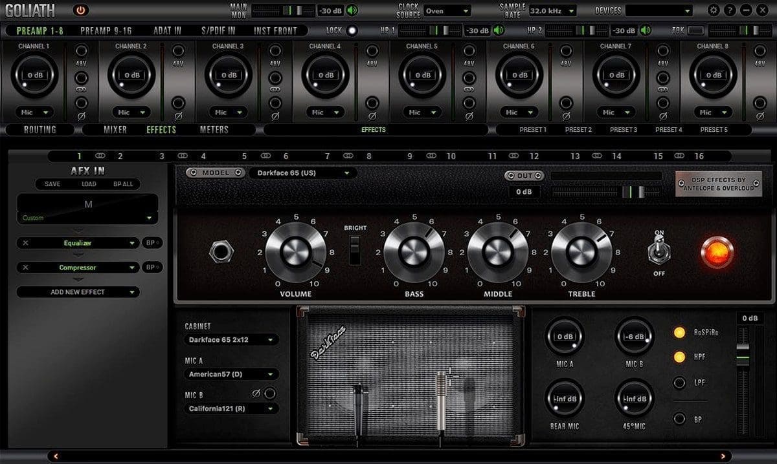Open the Devices dropdown
Screen dimensions: 777x464
click(x=659, y=10)
